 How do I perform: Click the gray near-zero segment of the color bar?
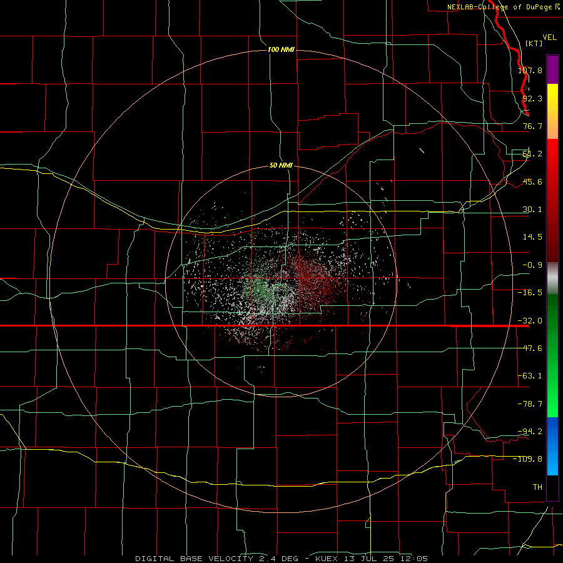point(552,278)
